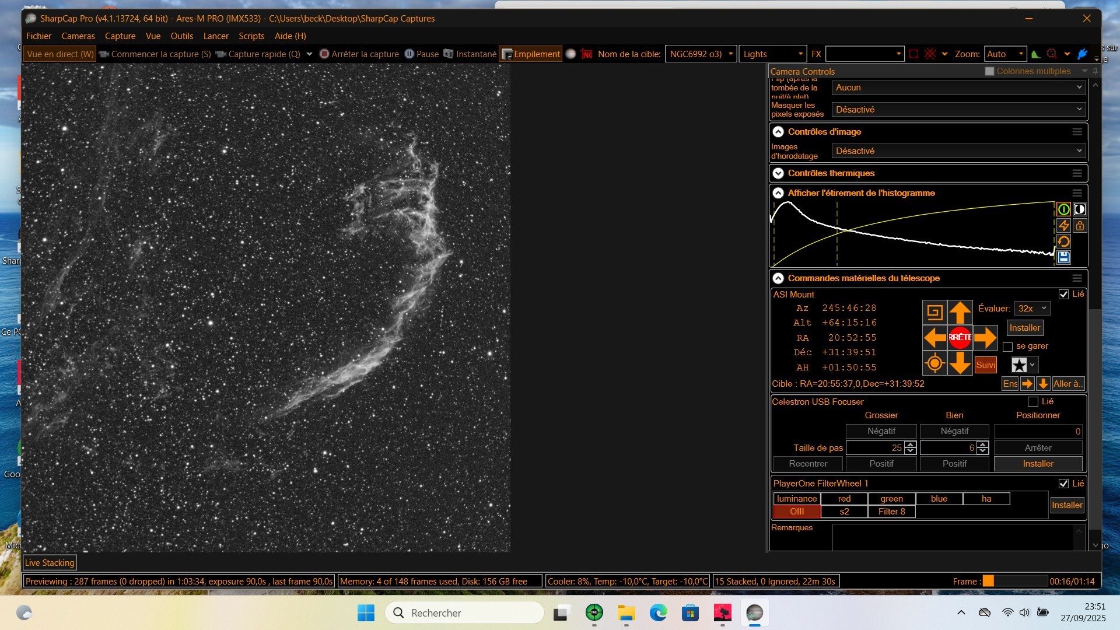Viewport: 1120px width, 630px height.
Task: Check Lié for Celestron USB Focuser
Action: [x=1032, y=401]
